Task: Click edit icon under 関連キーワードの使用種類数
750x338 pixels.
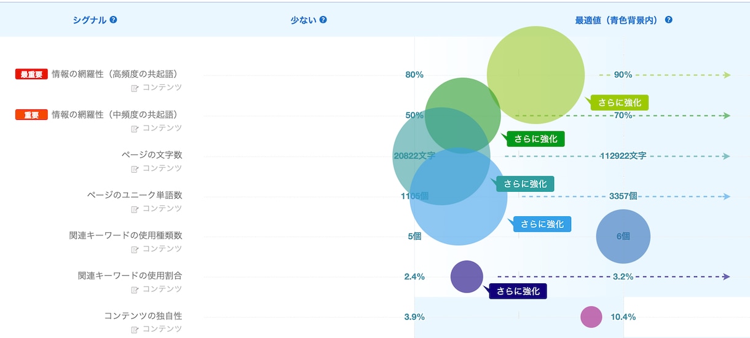Action: point(135,249)
